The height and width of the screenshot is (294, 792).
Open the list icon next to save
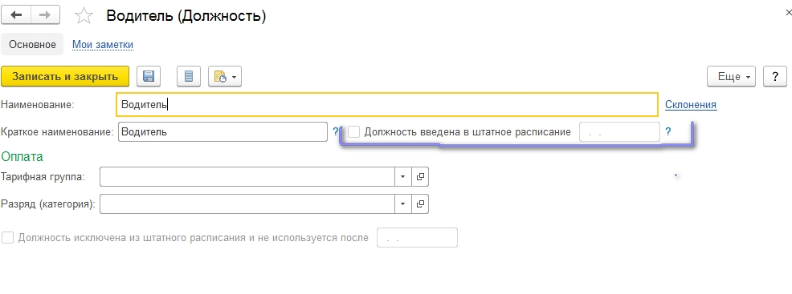click(x=189, y=77)
